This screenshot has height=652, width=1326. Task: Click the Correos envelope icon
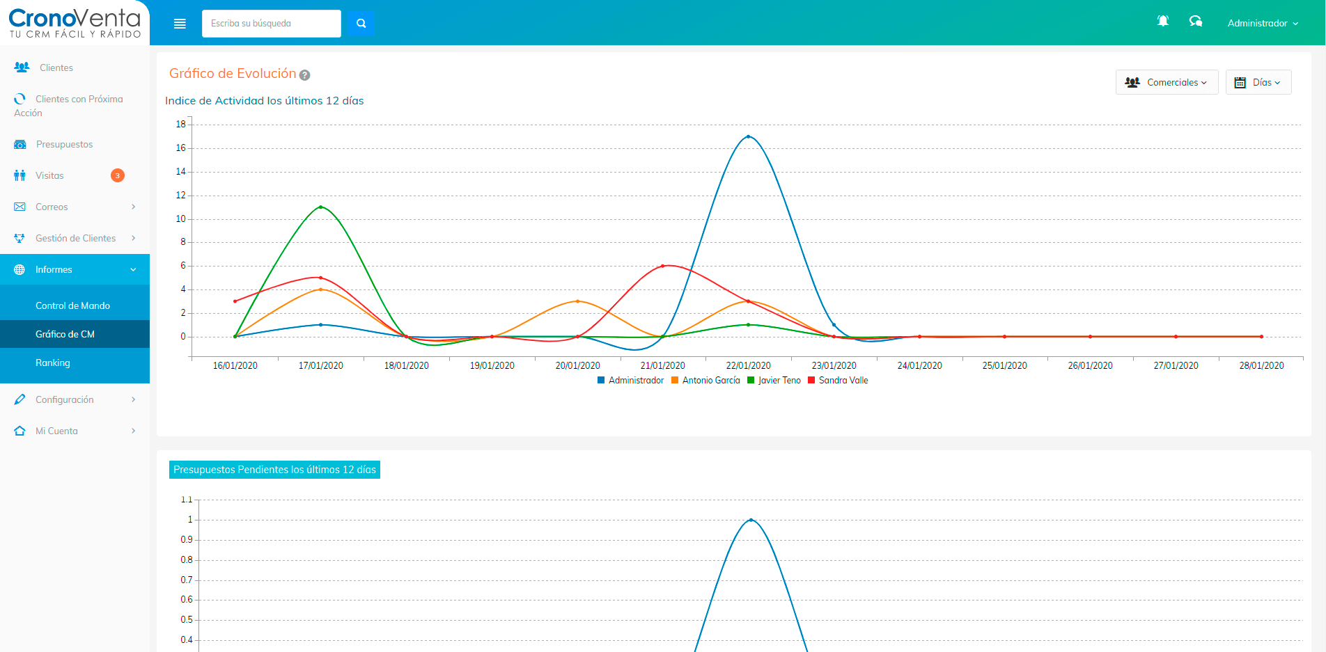19,207
